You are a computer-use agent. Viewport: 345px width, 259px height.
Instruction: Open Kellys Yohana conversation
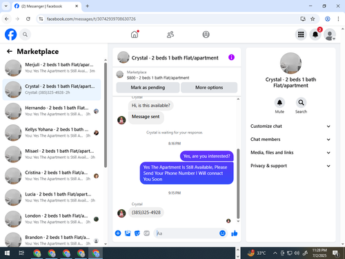pyautogui.click(x=52, y=133)
